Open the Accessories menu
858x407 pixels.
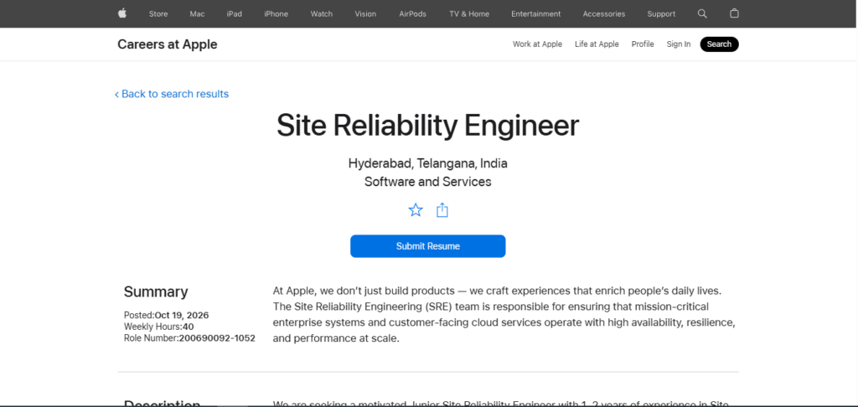click(603, 13)
